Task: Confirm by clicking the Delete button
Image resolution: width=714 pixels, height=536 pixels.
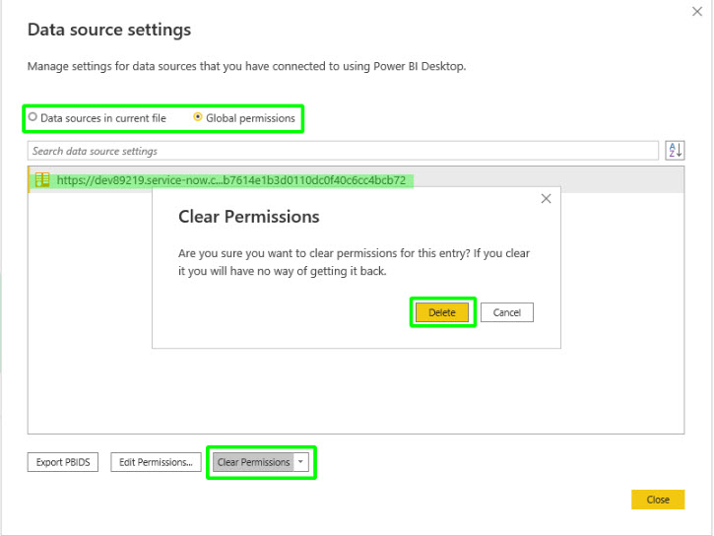Action: (x=442, y=312)
